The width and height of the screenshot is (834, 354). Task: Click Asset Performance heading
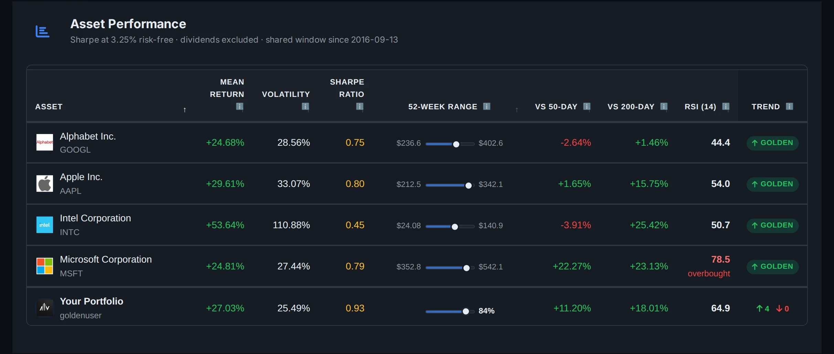pos(128,24)
